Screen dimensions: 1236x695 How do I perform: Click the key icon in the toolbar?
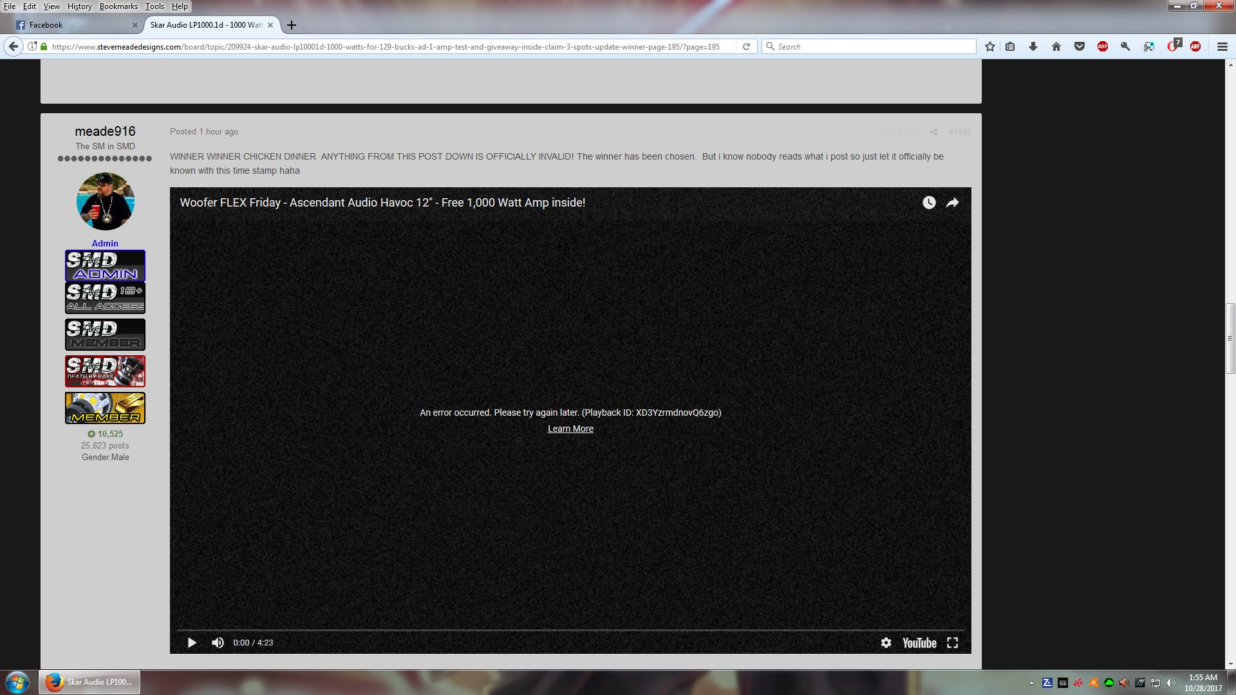[x=1125, y=46]
